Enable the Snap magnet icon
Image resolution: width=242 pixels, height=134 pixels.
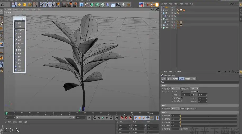pos(2,58)
